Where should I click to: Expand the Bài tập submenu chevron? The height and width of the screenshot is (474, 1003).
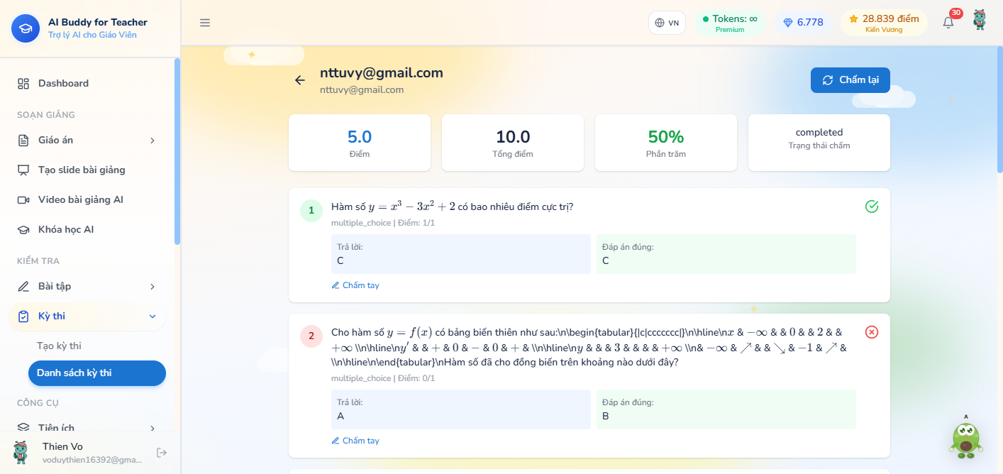click(153, 287)
